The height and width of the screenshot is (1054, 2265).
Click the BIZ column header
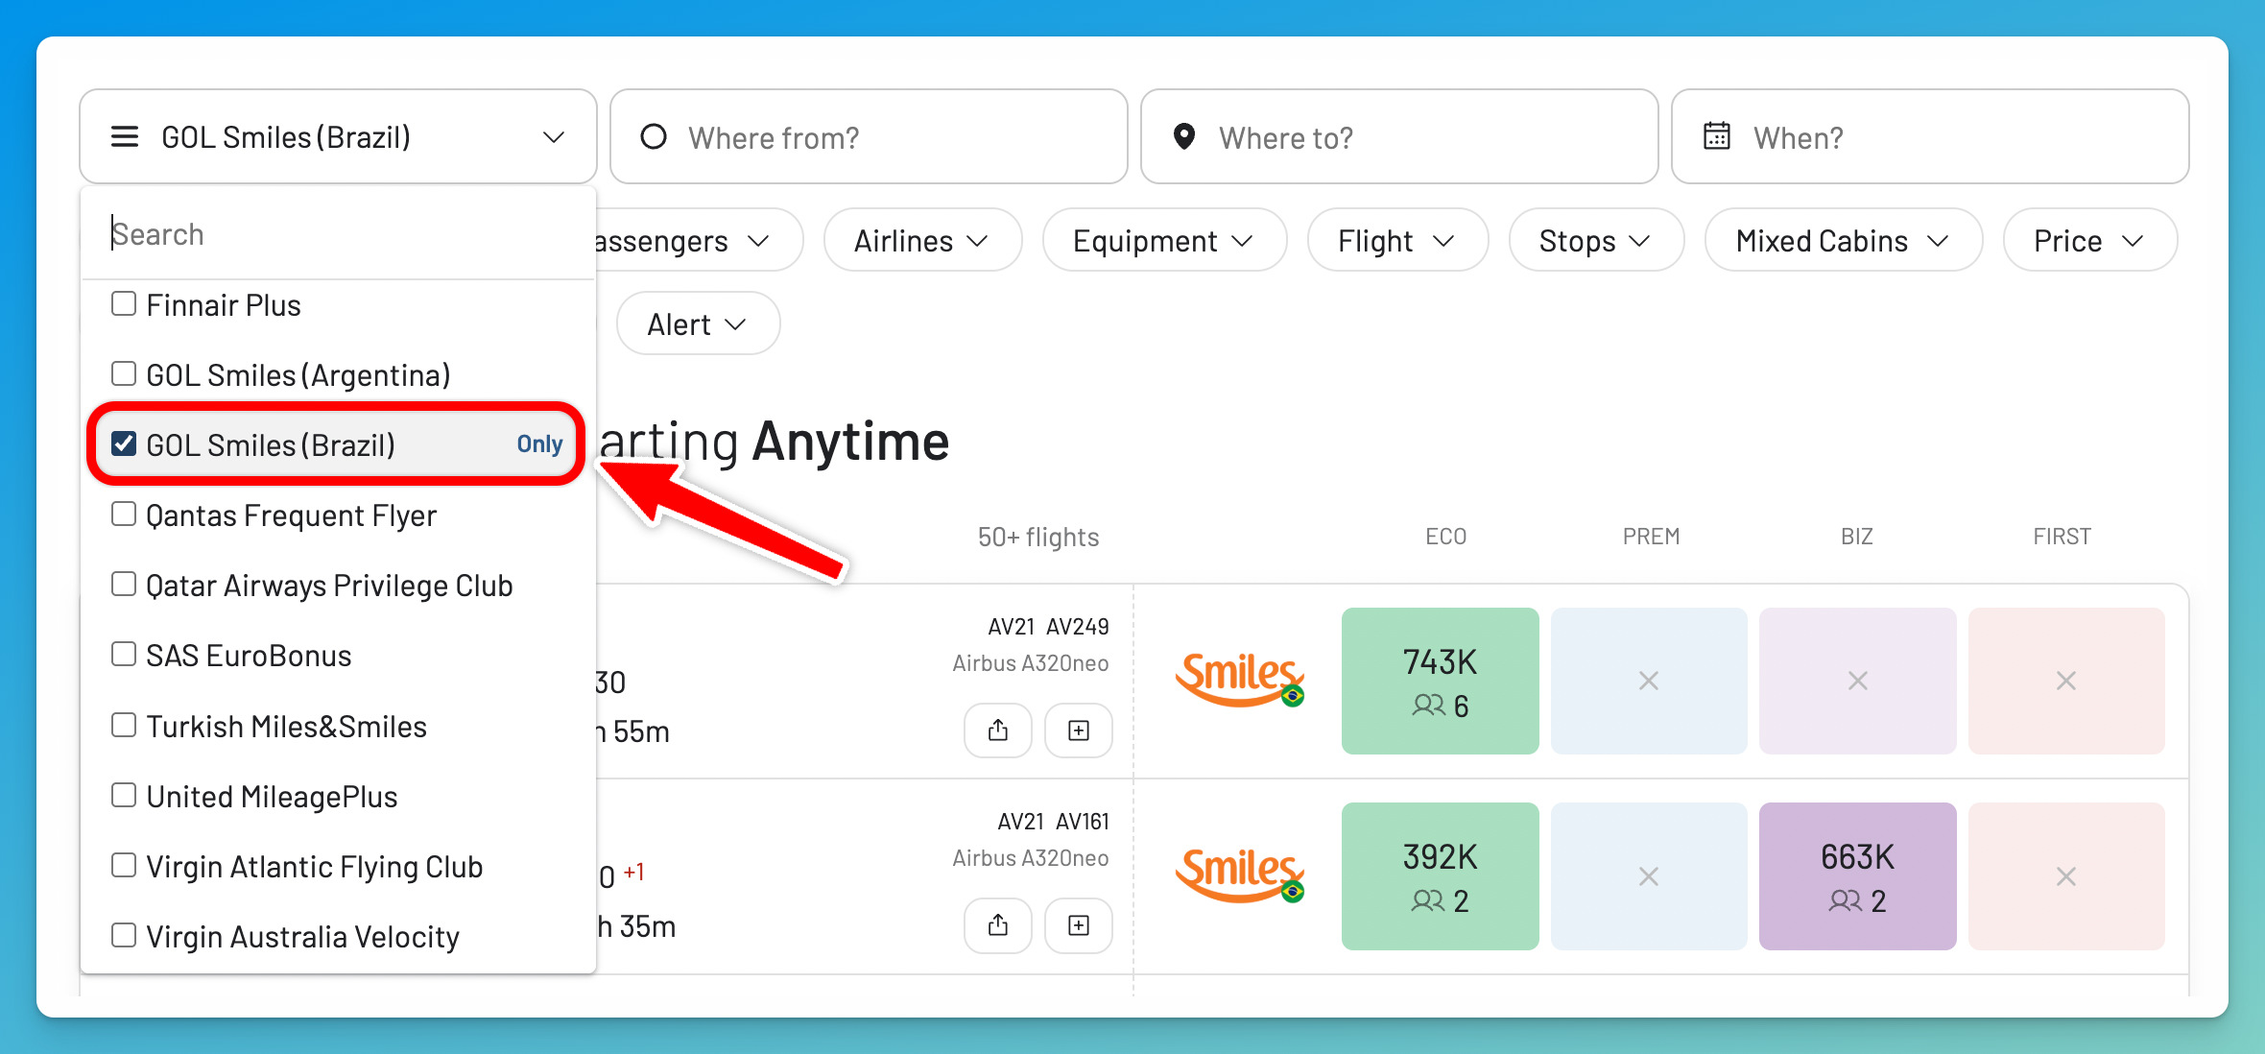1857,537
